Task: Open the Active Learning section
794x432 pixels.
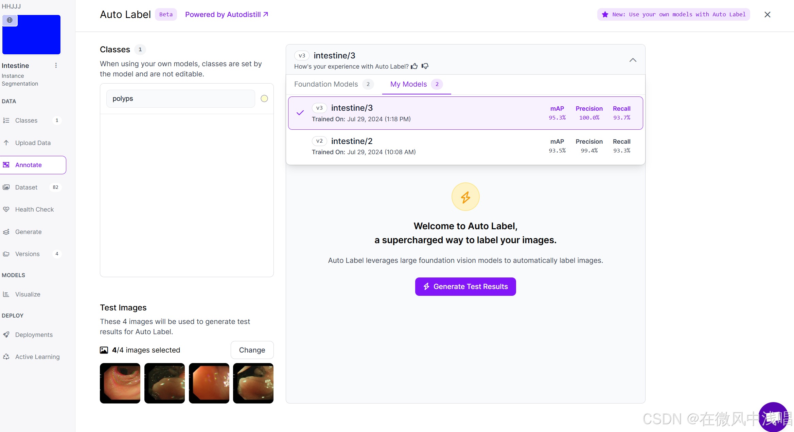Action: (37, 357)
